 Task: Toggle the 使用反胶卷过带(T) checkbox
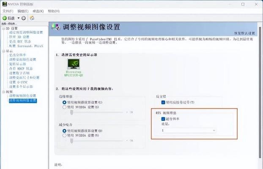(163, 102)
